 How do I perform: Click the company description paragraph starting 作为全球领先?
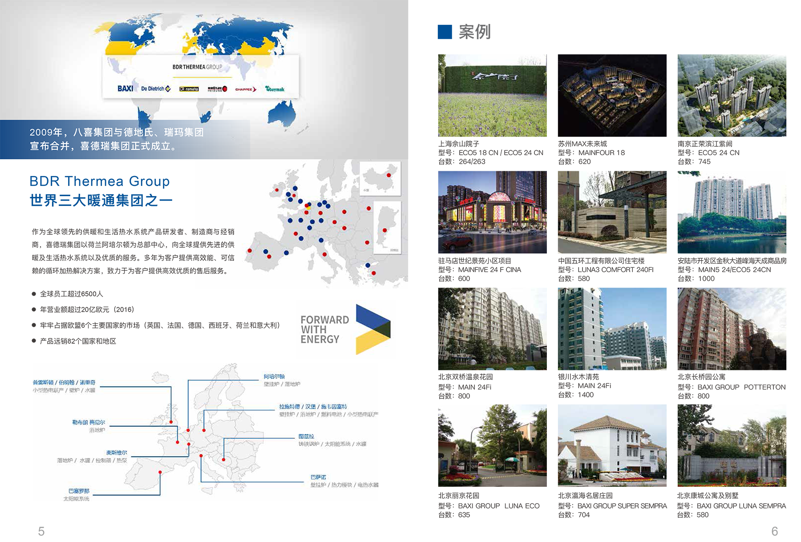point(133,251)
